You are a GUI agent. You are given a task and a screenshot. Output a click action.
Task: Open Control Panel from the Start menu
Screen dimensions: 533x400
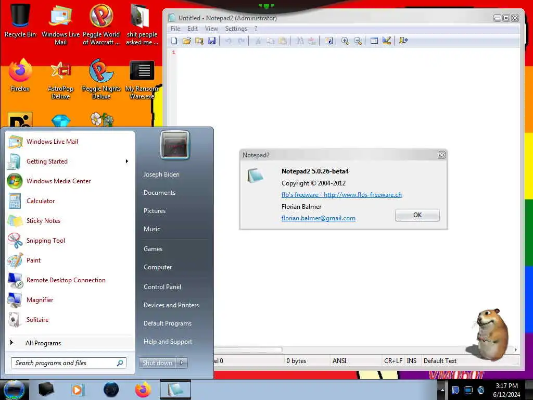tap(162, 287)
